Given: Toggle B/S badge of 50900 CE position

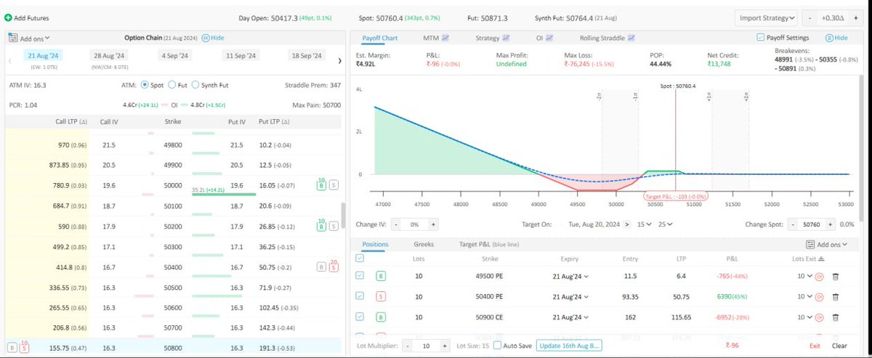Looking at the screenshot, I should pyautogui.click(x=381, y=317).
